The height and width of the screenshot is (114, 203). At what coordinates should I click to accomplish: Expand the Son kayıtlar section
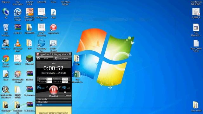(54, 99)
